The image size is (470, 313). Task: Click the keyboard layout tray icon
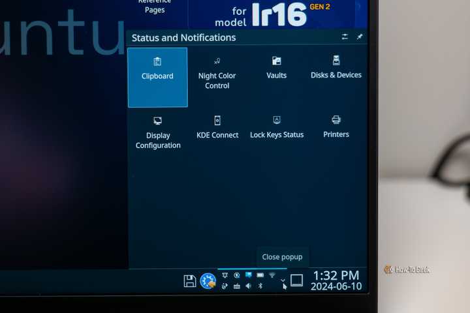[x=236, y=286]
